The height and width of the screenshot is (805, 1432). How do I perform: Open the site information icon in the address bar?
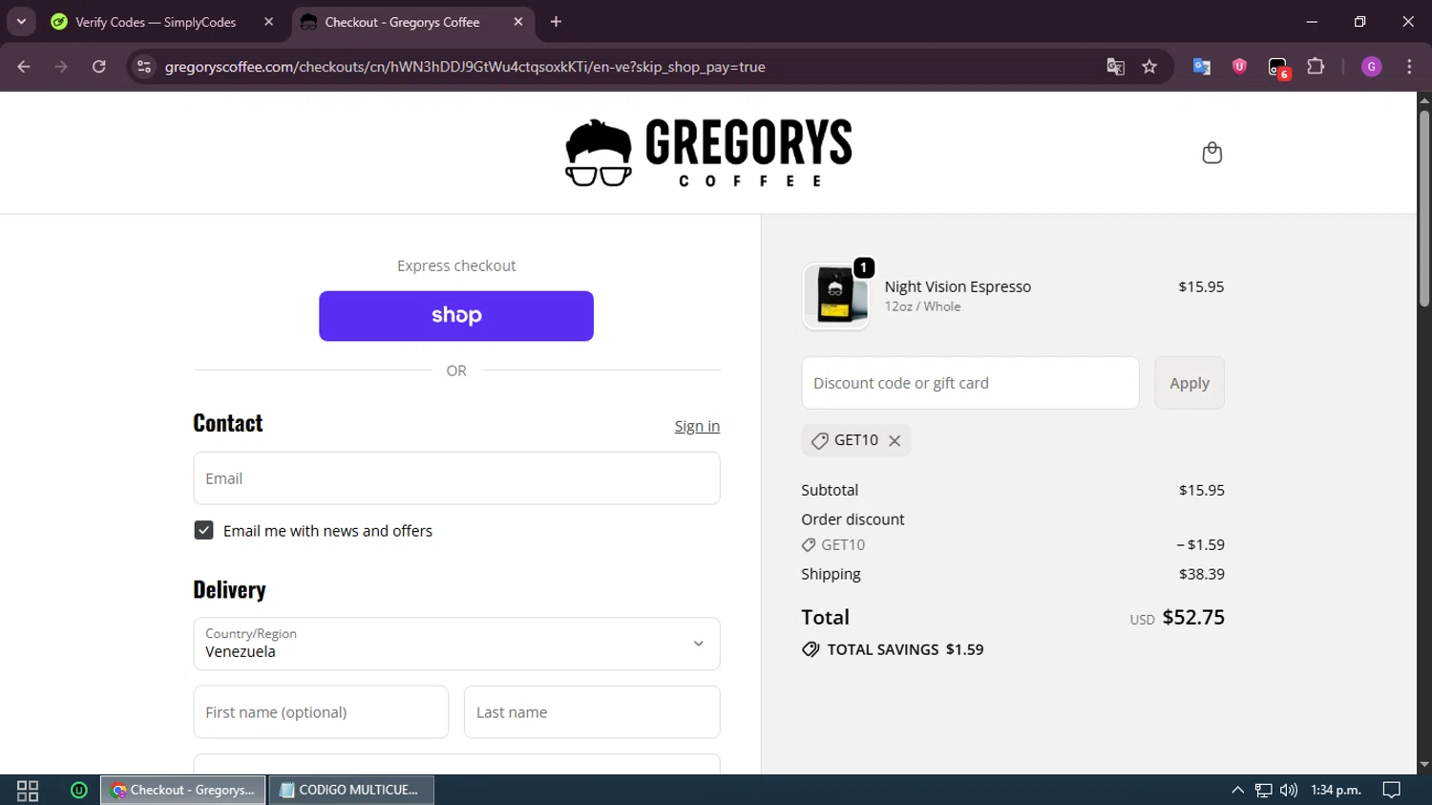144,67
